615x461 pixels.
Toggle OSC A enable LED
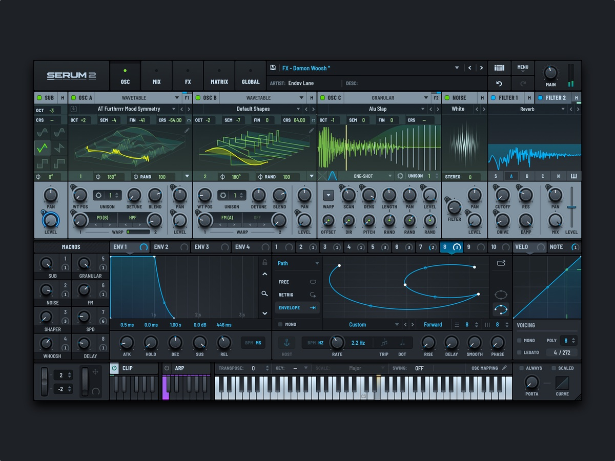pyautogui.click(x=73, y=98)
